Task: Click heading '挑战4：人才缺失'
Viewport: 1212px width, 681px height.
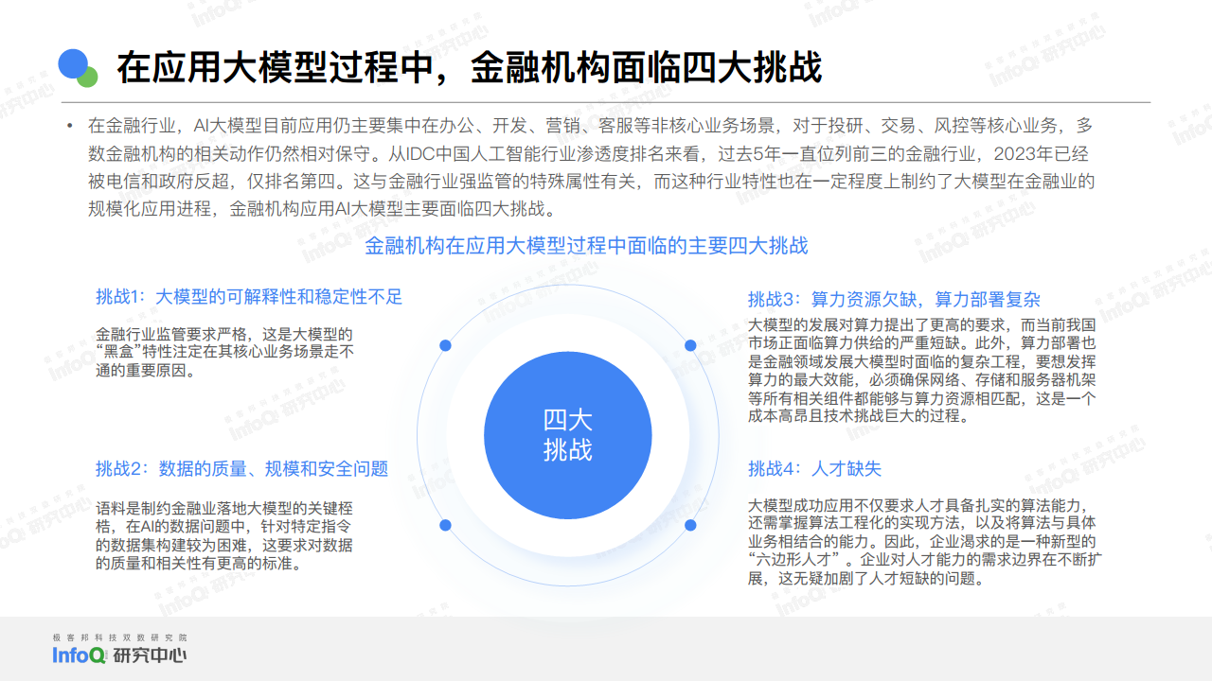Action: coord(814,469)
